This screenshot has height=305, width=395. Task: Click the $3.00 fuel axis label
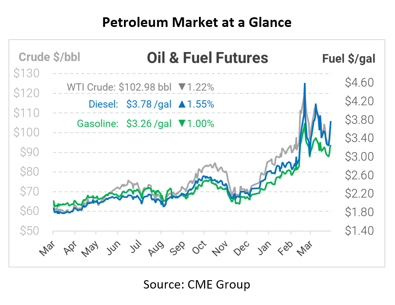(359, 156)
